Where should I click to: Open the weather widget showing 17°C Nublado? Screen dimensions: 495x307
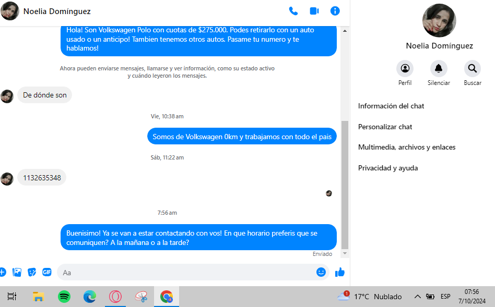(369, 296)
